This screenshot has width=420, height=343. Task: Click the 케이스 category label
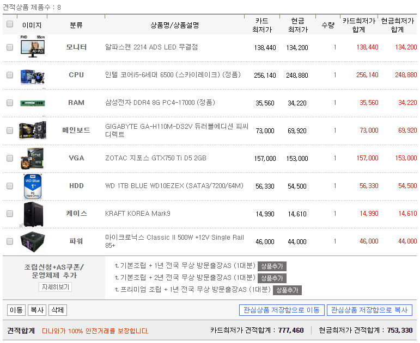[x=76, y=214]
